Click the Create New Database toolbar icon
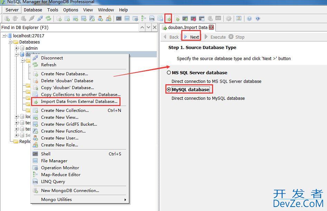The height and width of the screenshot is (211, 327). 59,19
